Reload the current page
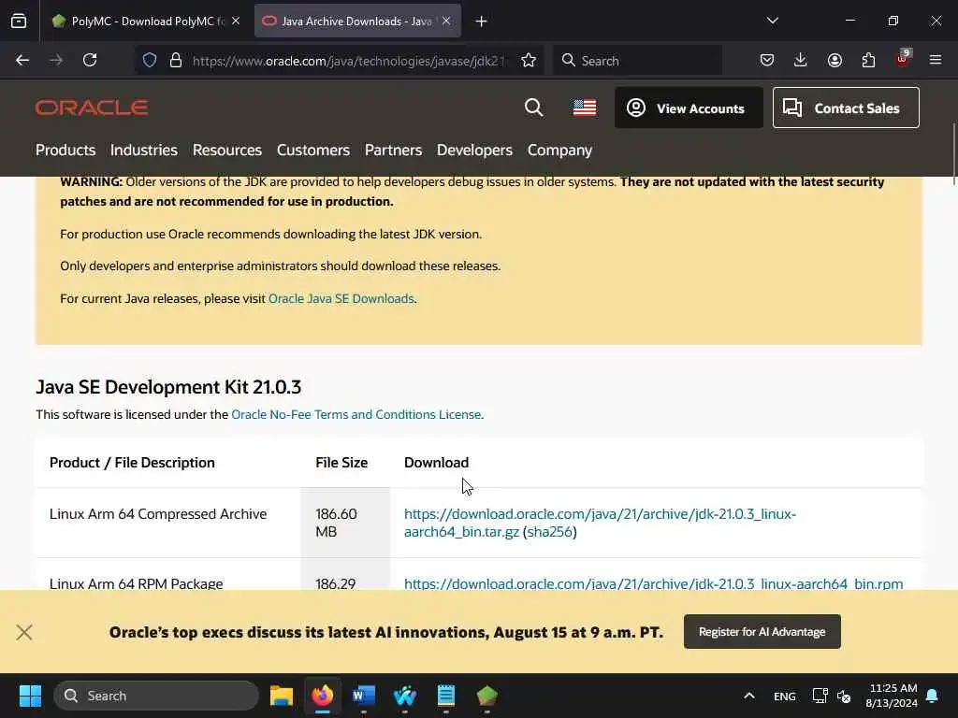958x718 pixels. pyautogui.click(x=90, y=61)
